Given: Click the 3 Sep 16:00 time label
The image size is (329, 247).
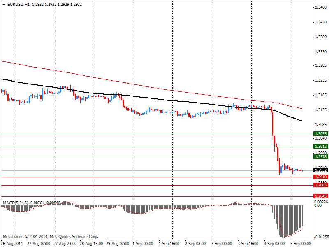Looking at the screenshot, I should click(x=248, y=244).
